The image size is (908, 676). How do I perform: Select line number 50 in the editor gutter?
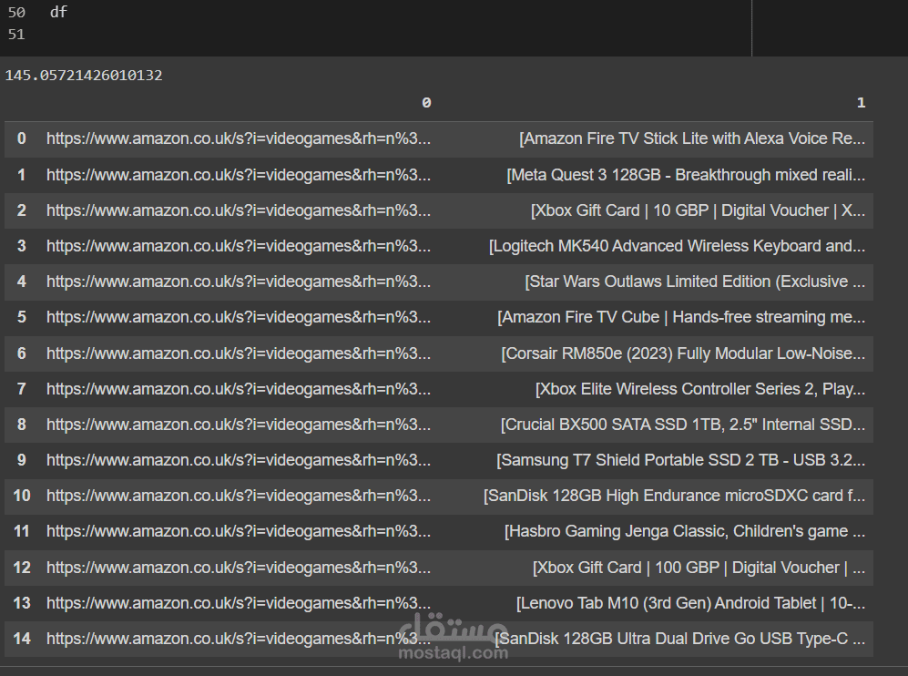tap(16, 12)
